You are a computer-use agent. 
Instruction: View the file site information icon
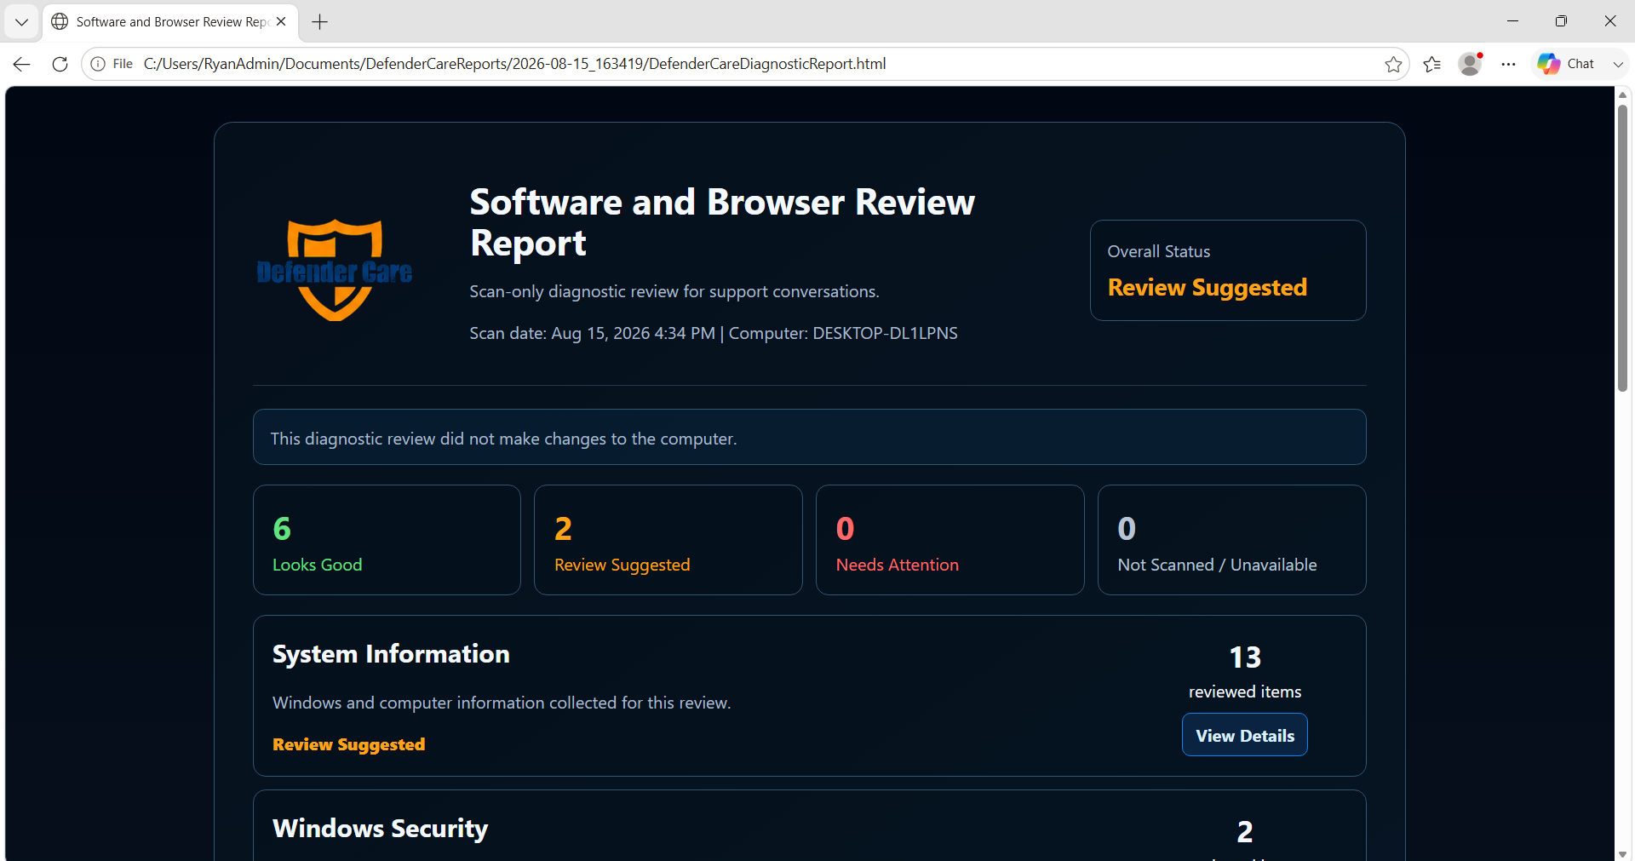[98, 64]
